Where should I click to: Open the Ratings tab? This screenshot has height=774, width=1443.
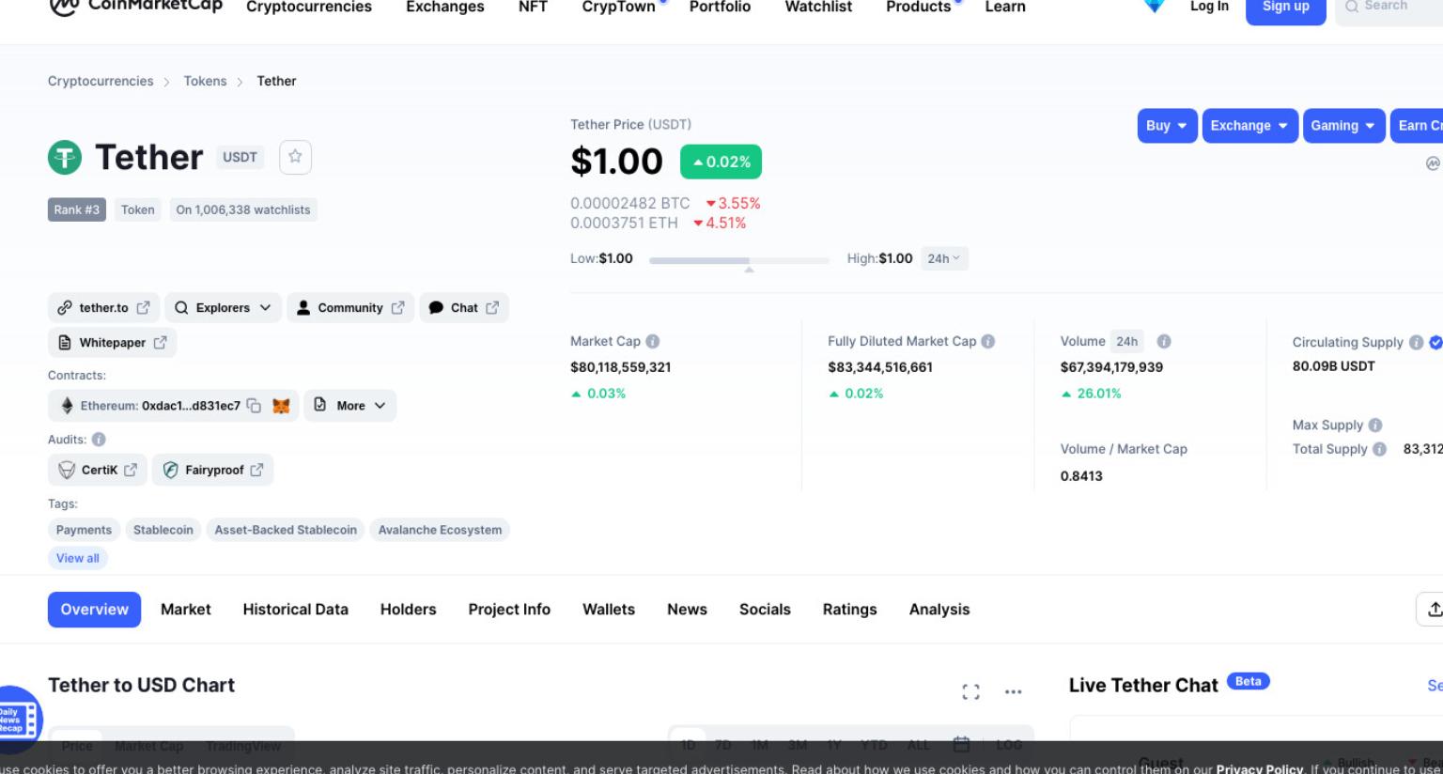[x=849, y=609]
